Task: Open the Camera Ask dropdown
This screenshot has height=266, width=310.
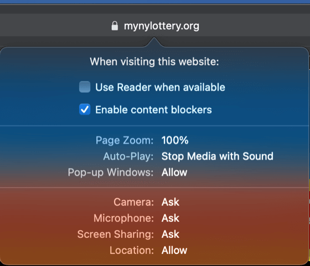Action: pos(170,202)
